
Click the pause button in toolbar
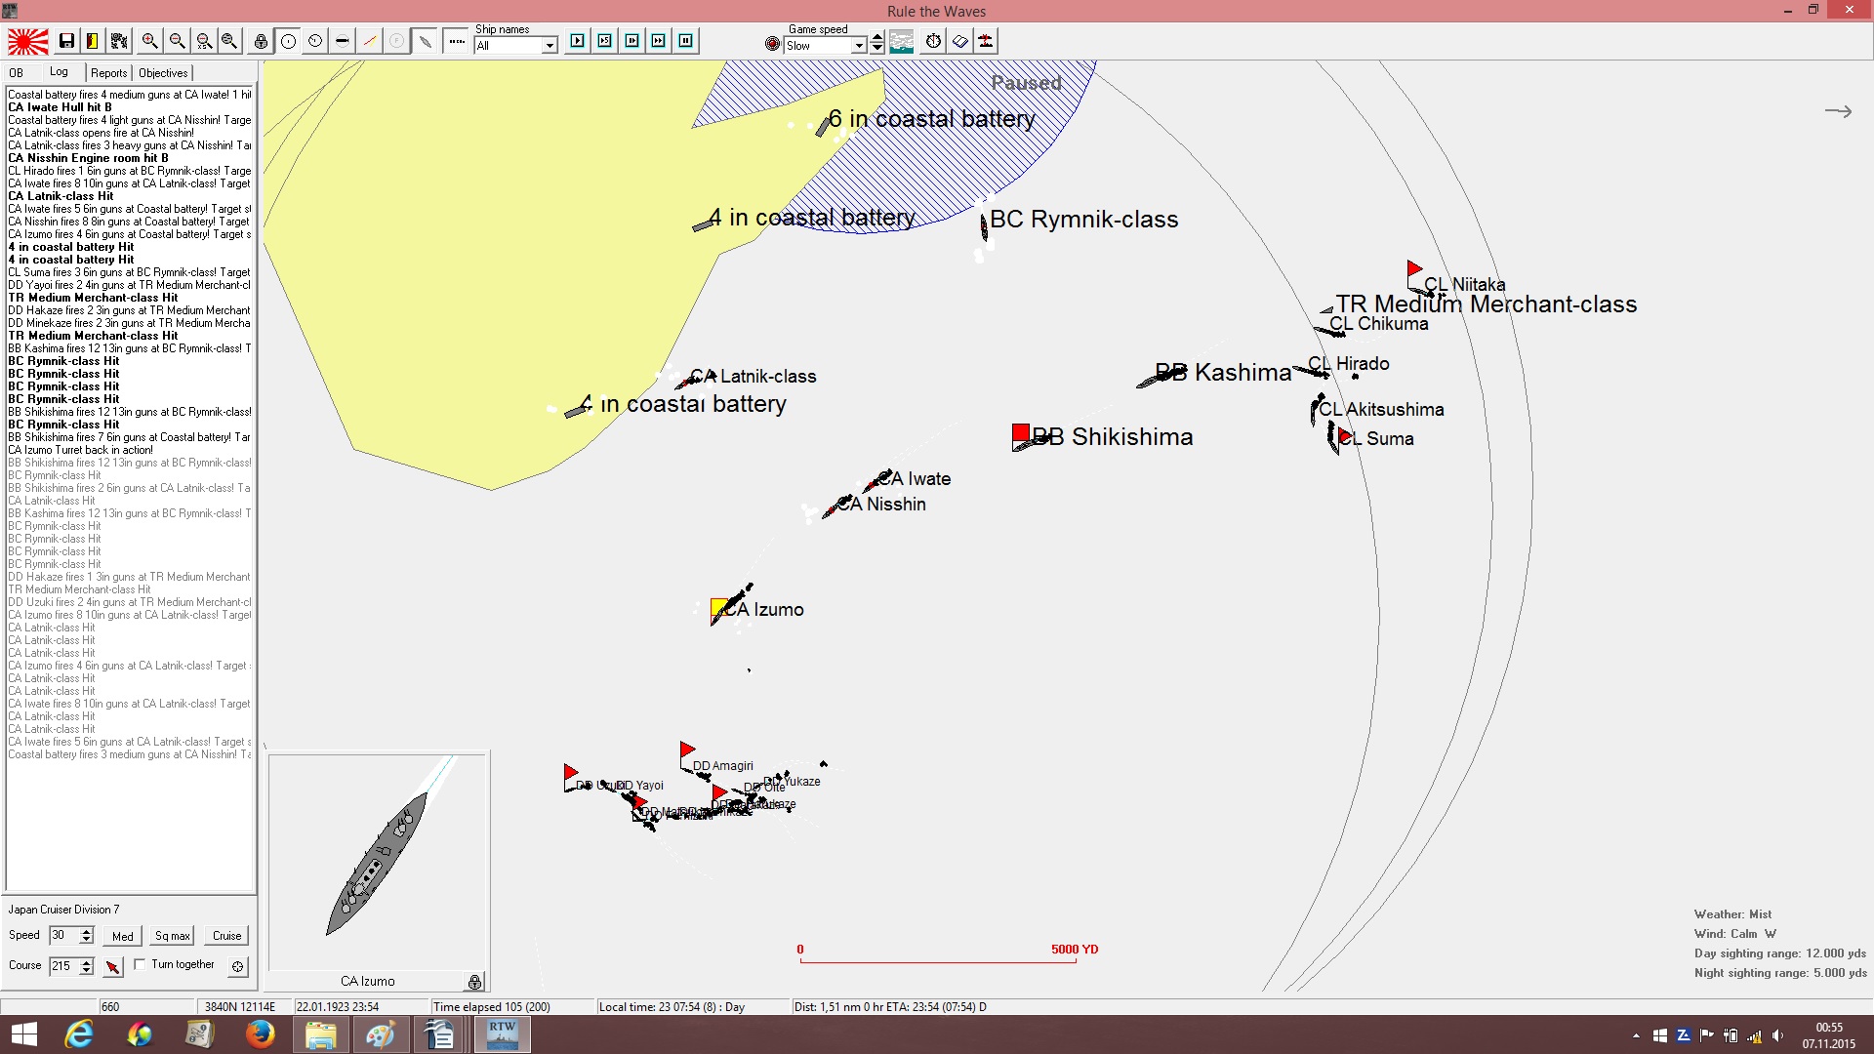686,41
